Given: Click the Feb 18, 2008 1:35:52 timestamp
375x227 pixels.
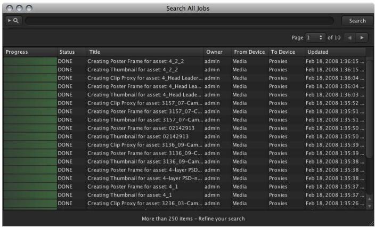Looking at the screenshot, I should (335, 103).
